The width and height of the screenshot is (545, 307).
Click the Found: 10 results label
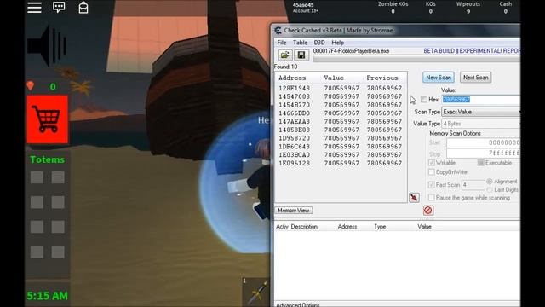click(285, 67)
